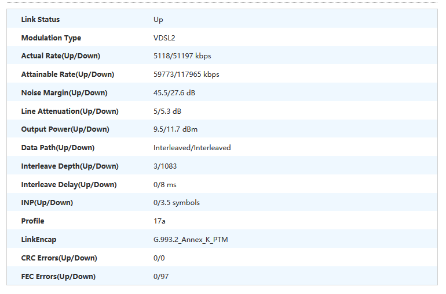Select the '3/1083' interleave depth value
The width and height of the screenshot is (446, 294).
tap(165, 166)
